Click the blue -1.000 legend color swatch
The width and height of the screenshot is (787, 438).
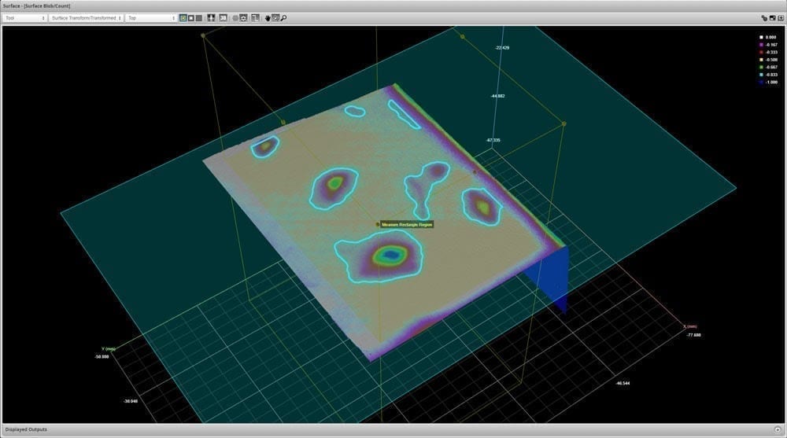tap(761, 82)
